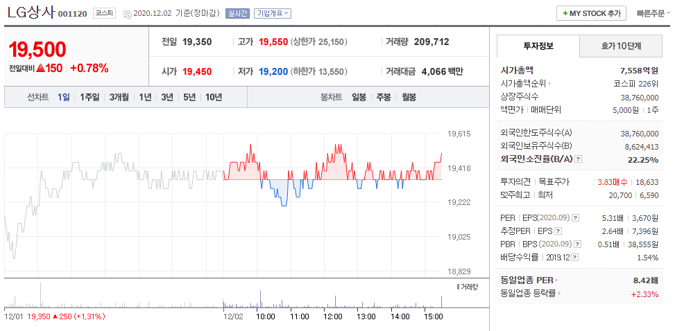Select the 3년 line chart period
This screenshot has width=675, height=331.
[167, 97]
